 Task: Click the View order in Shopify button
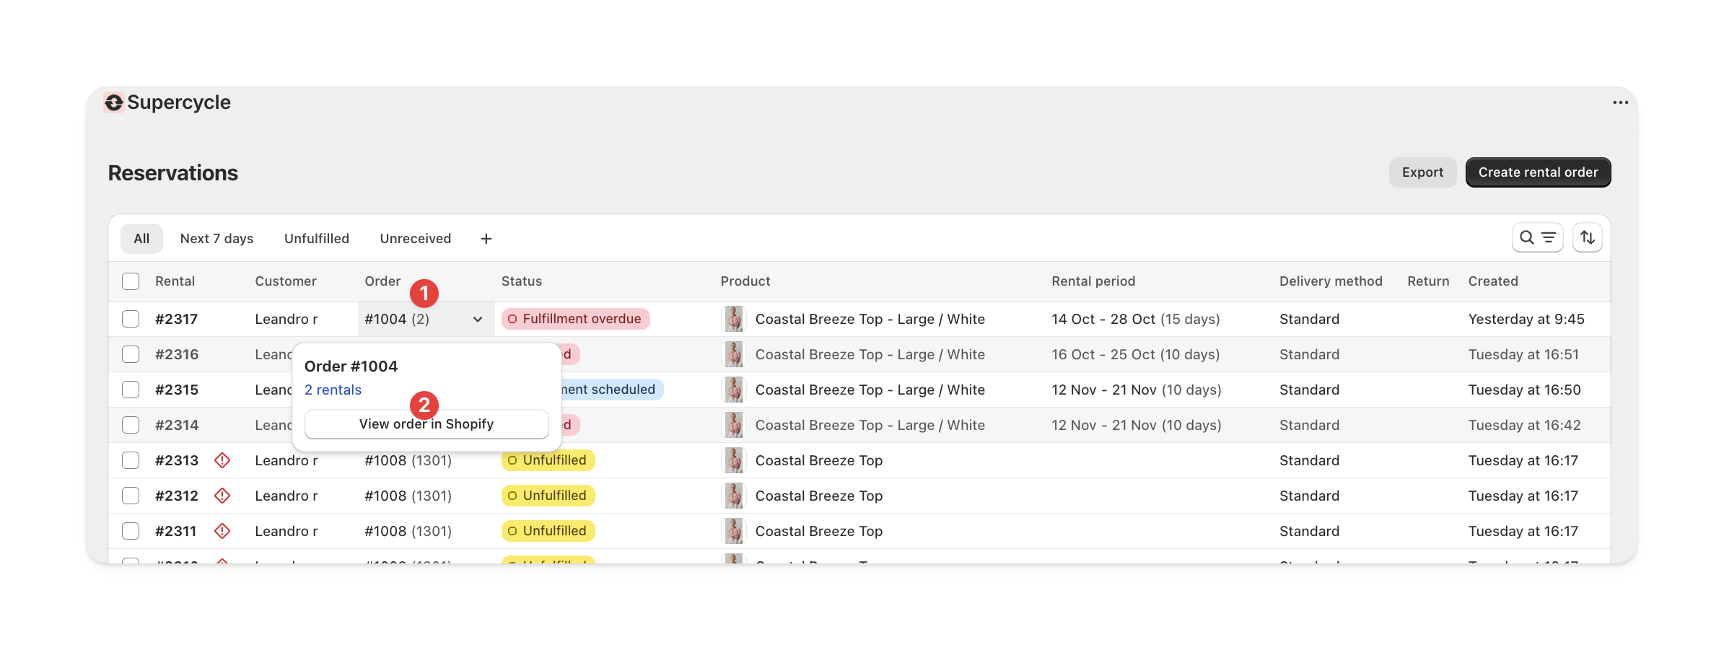426,423
